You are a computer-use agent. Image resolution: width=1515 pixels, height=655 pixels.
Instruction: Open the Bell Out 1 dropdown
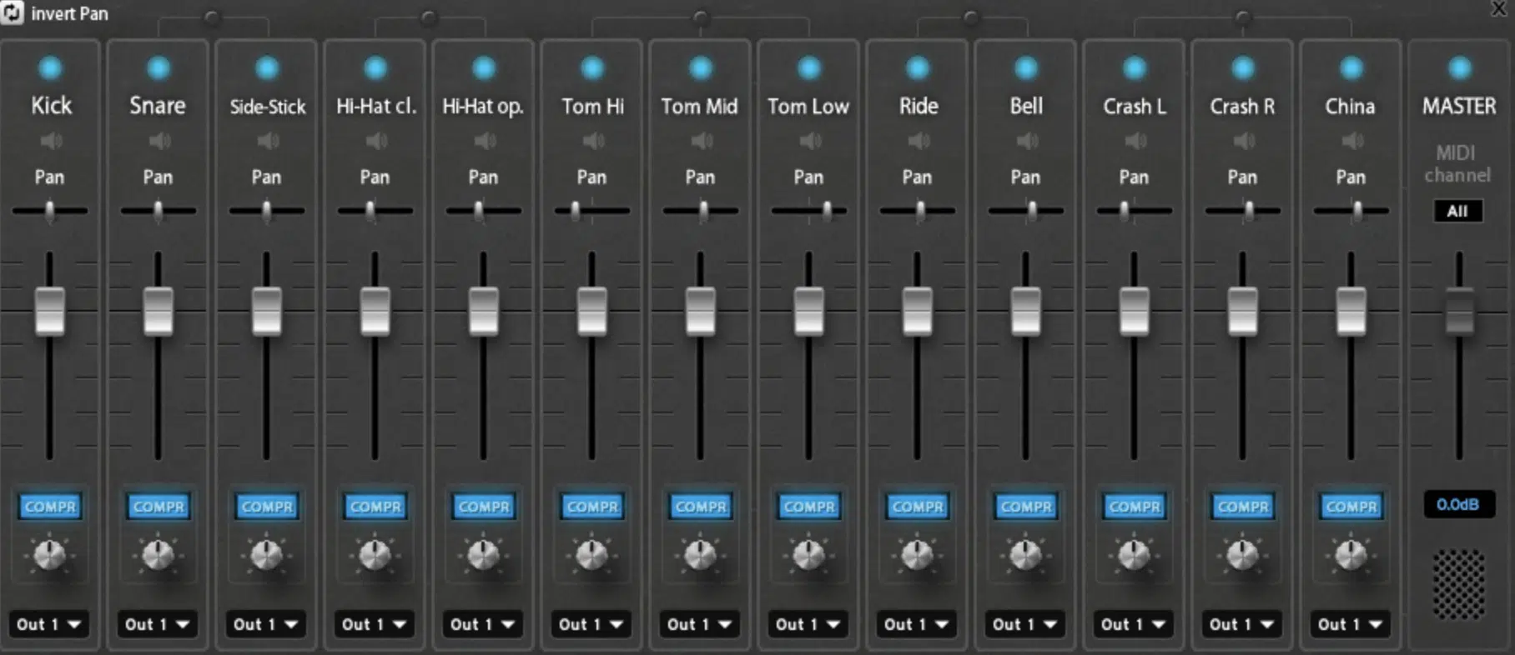1025,624
